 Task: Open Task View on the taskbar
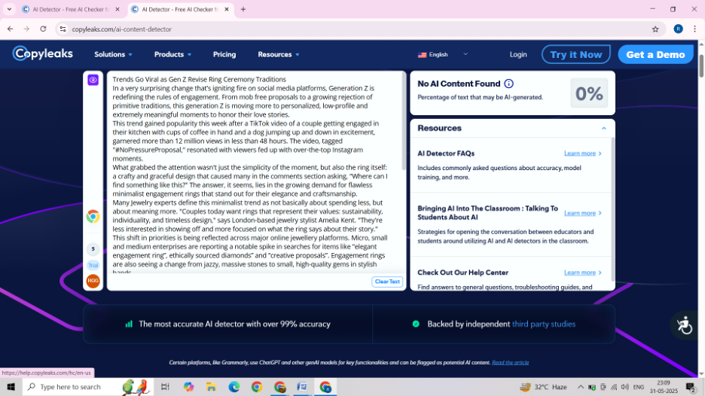point(165,386)
